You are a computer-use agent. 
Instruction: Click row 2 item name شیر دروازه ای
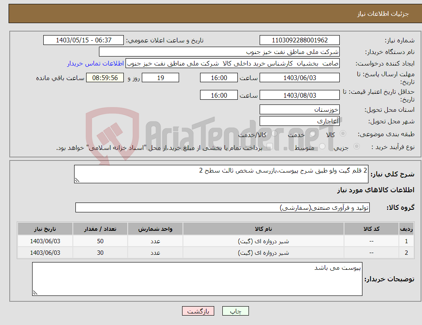(263, 253)
